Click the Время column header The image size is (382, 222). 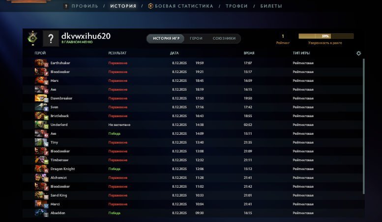pyautogui.click(x=249, y=53)
